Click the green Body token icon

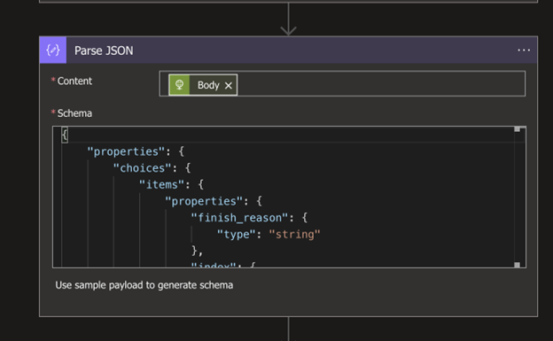coord(180,85)
